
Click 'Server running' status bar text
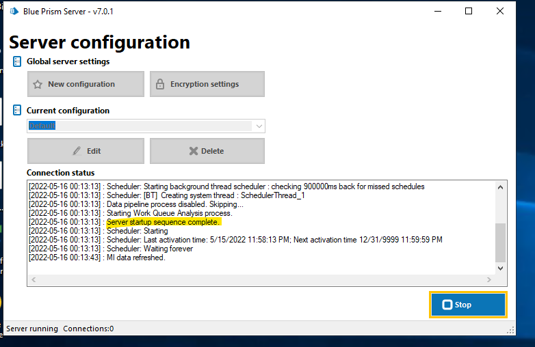(x=32, y=329)
